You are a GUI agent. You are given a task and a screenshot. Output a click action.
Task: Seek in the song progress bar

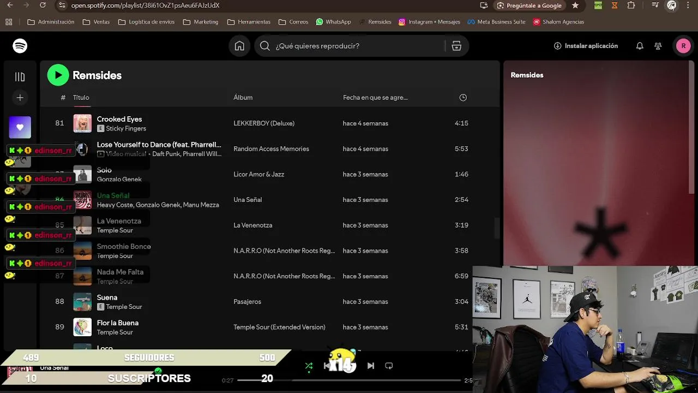pyautogui.click(x=349, y=380)
